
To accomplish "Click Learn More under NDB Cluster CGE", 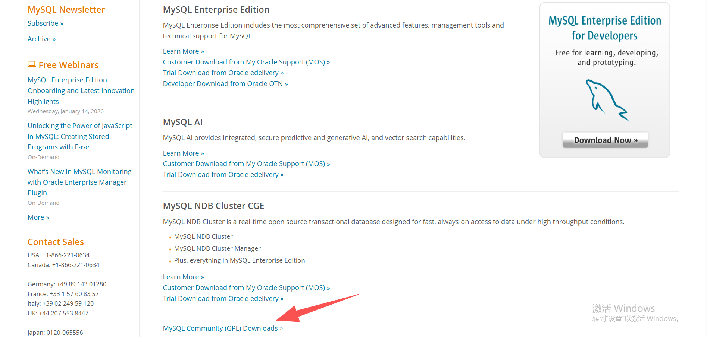I will click(183, 277).
